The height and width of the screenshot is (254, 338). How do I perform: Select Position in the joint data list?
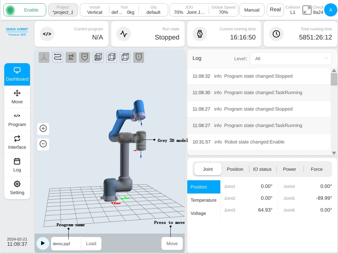click(204, 187)
